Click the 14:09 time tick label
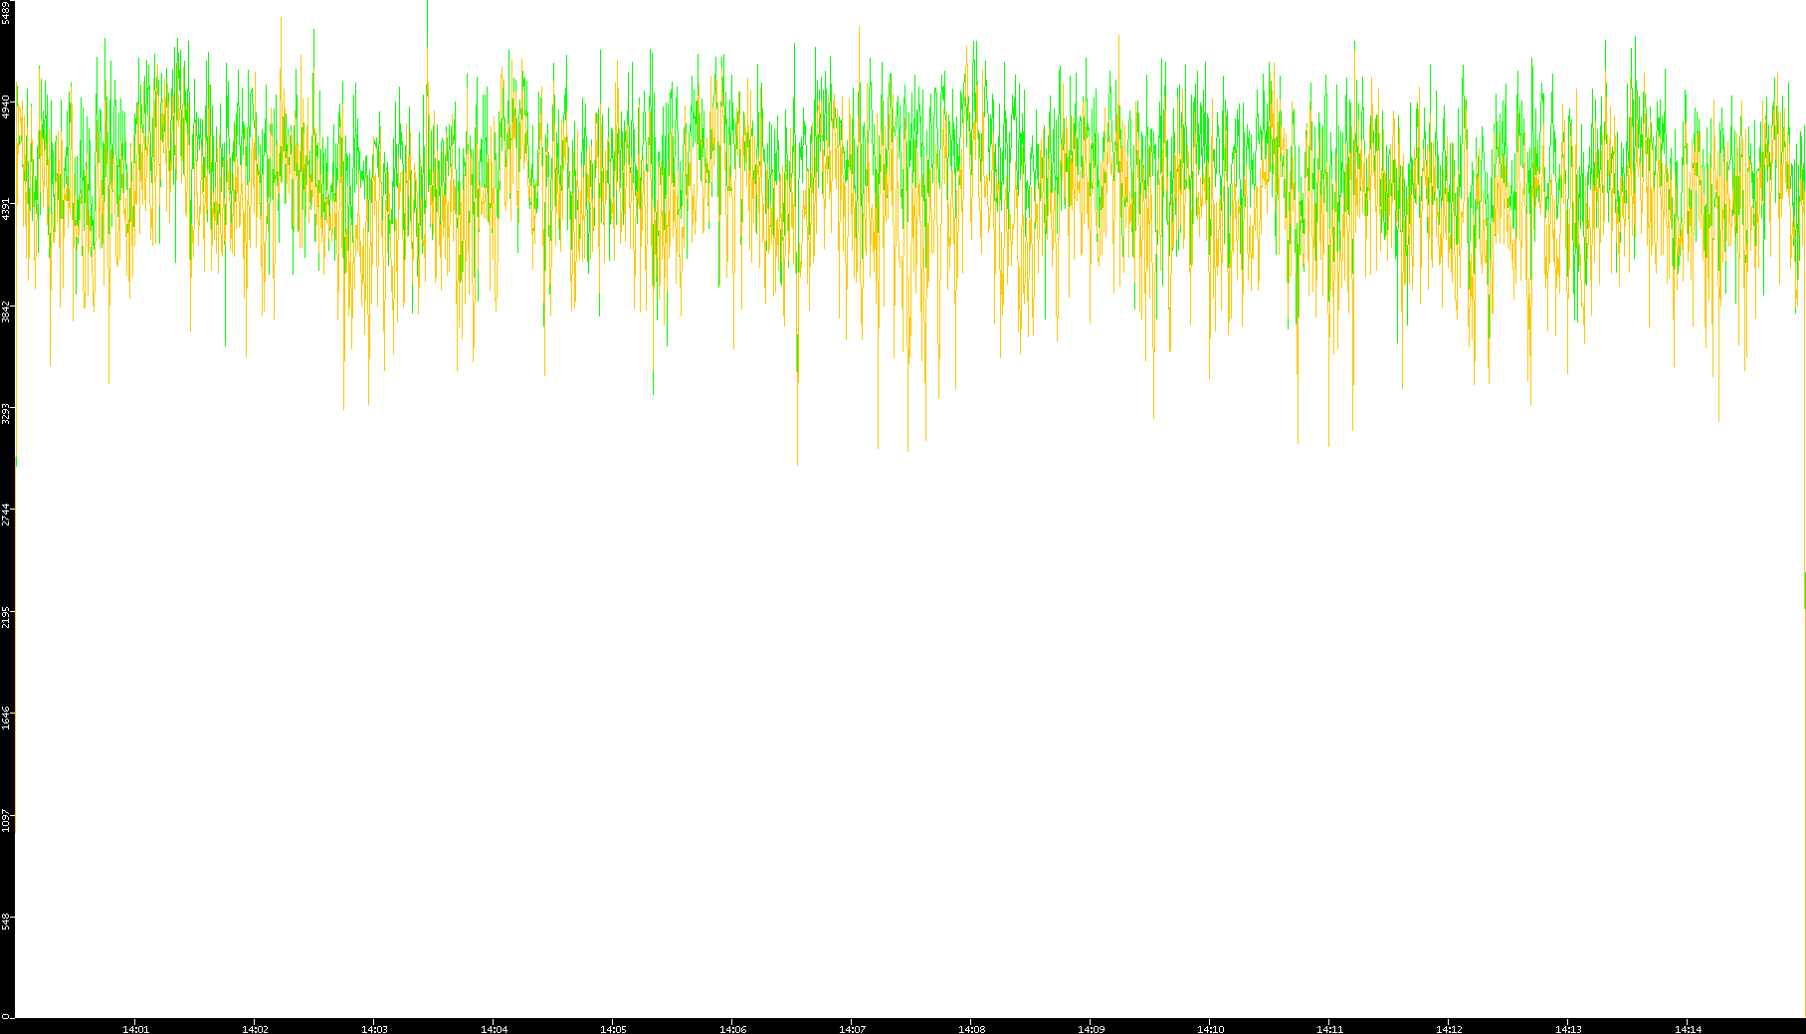This screenshot has height=1034, width=1806. (x=1091, y=1029)
